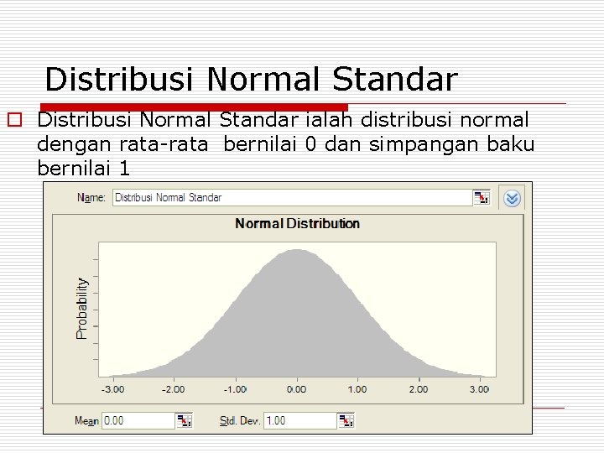Click the Name input field
This screenshot has height=453, width=604.
pos(293,198)
